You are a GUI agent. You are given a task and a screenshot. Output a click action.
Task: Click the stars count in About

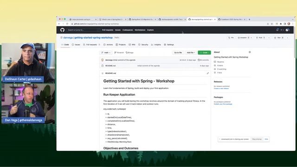coord(220,65)
